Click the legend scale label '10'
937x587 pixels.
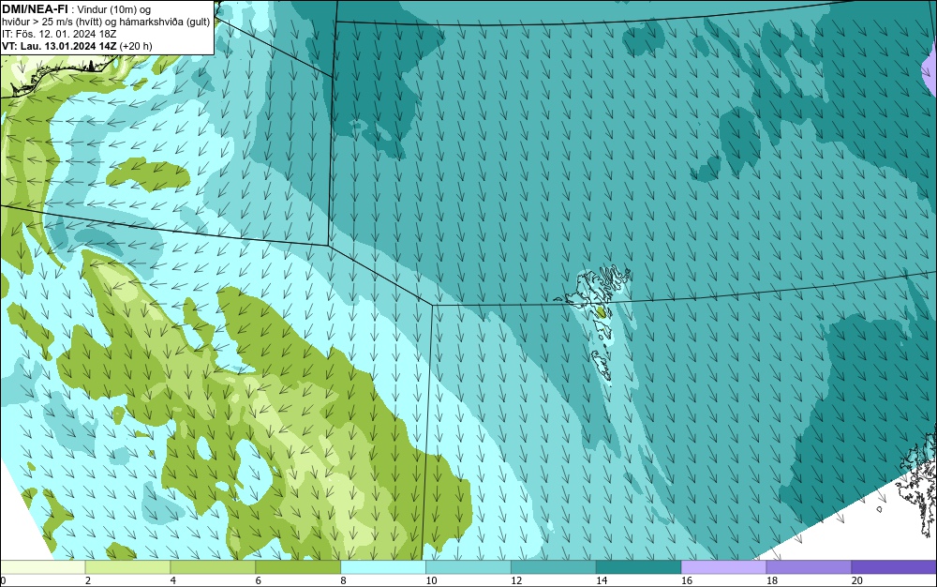click(x=431, y=580)
